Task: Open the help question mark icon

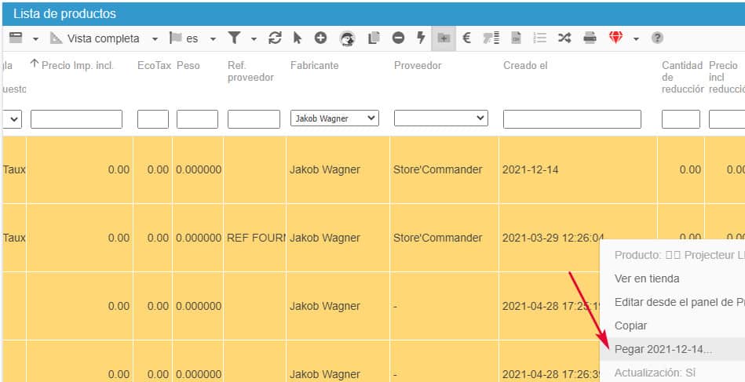Action: [x=657, y=38]
